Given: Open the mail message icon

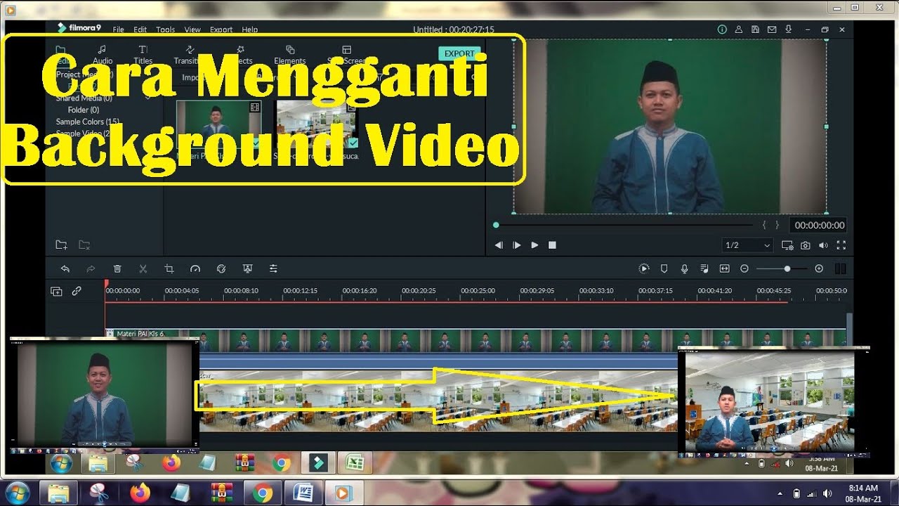Looking at the screenshot, I should click(x=772, y=30).
